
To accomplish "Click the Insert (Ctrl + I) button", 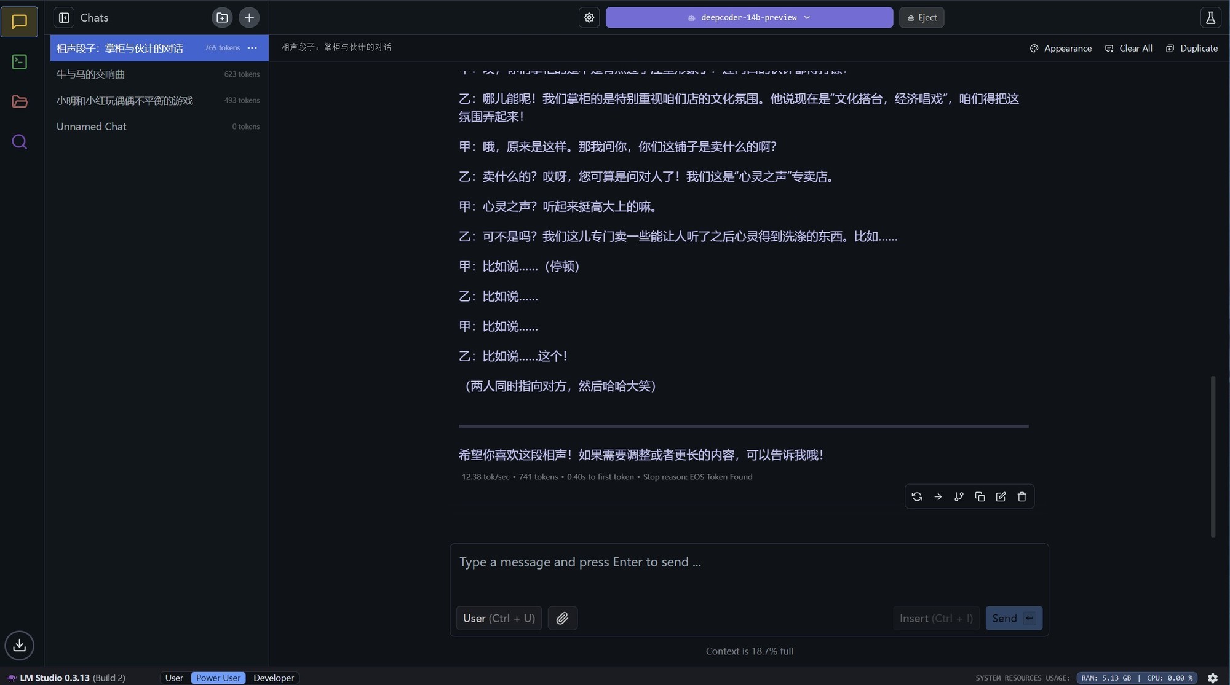I will [x=936, y=618].
